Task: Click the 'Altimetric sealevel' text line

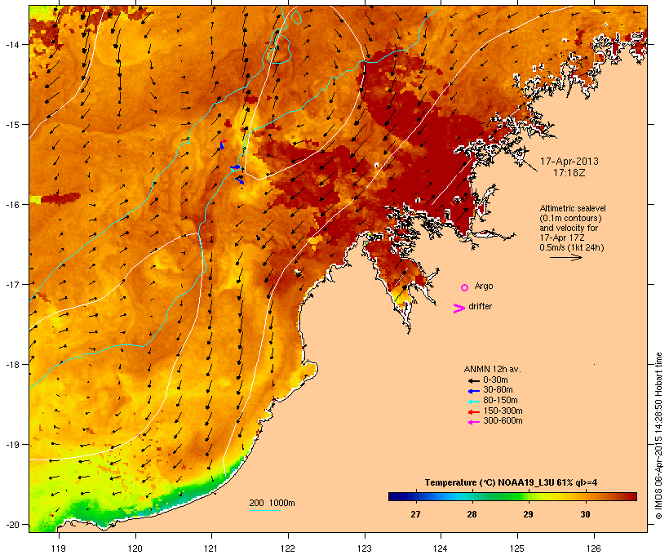Action: click(573, 208)
